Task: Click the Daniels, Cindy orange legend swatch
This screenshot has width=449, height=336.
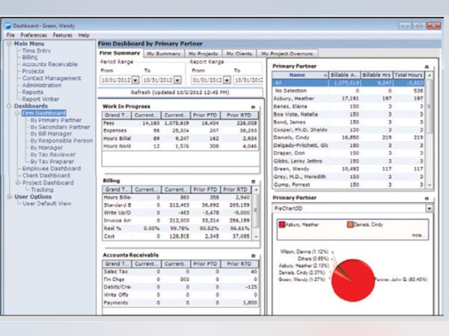Action: click(350, 225)
